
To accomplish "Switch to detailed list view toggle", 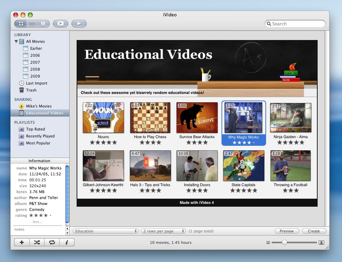I will coord(43,24).
